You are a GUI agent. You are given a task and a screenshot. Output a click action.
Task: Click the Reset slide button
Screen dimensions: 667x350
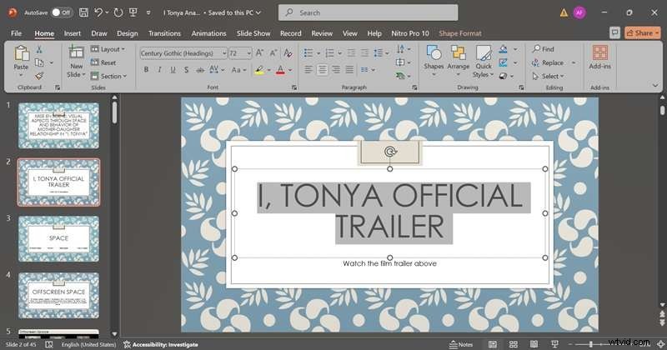[103, 62]
